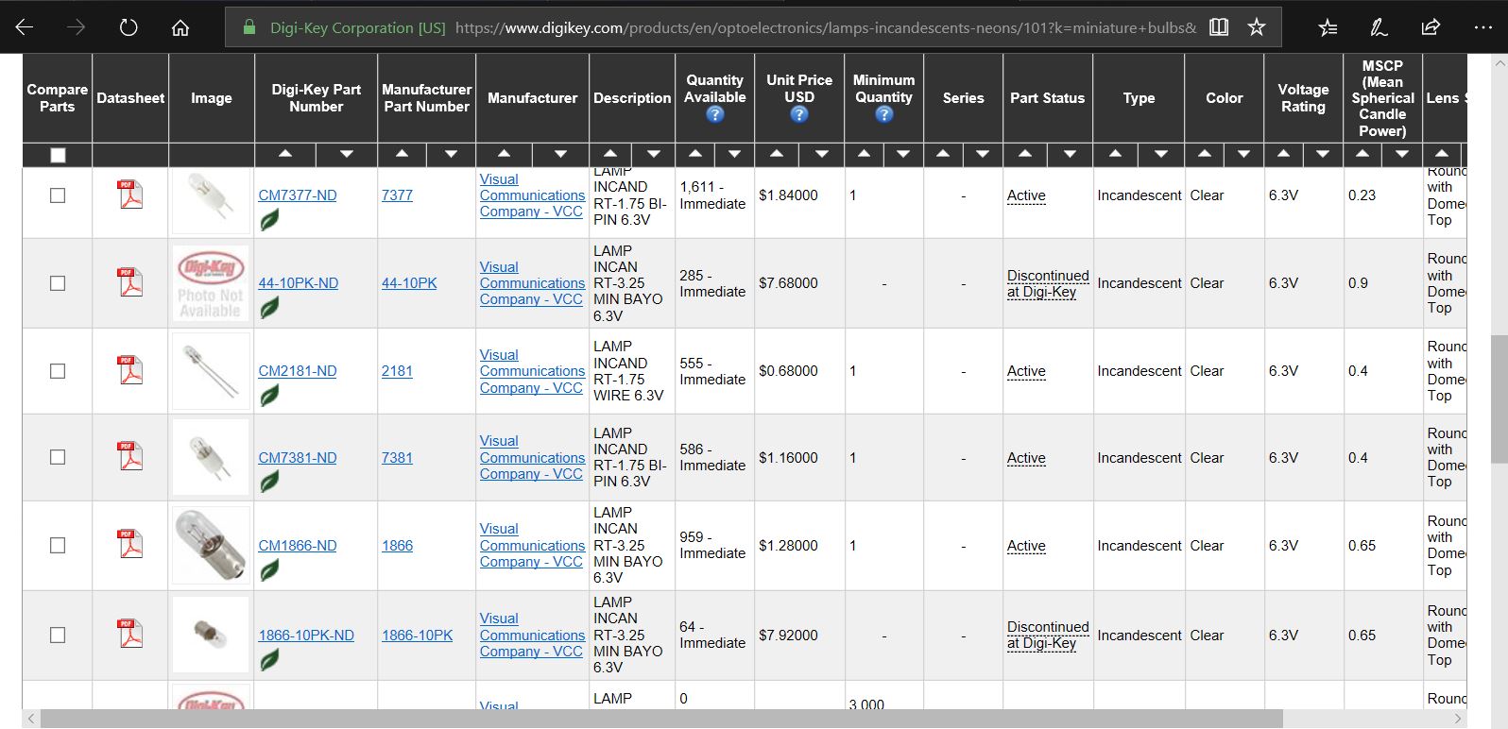Open datasheet PDF for 1866-10PK-ND

point(129,635)
